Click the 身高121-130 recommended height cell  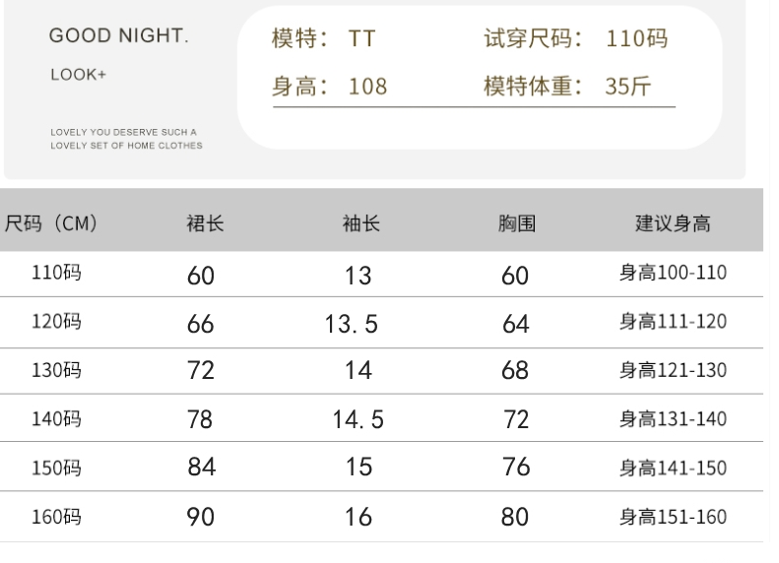tap(673, 371)
